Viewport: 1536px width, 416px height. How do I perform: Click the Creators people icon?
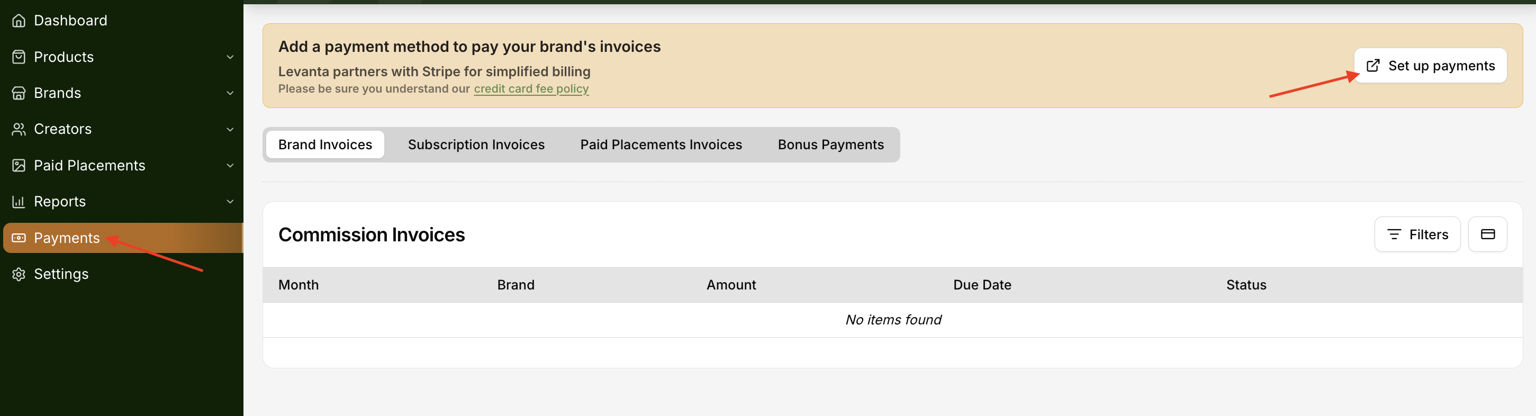[x=19, y=129]
